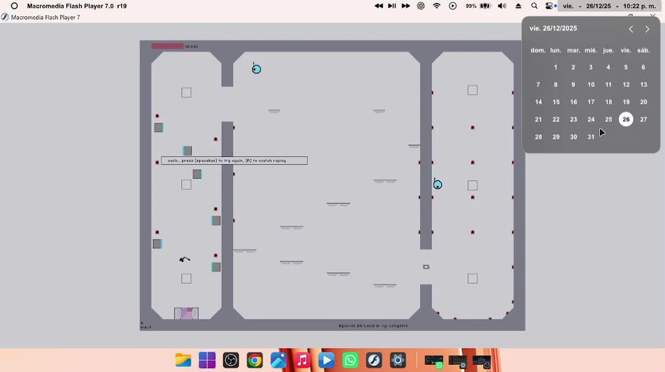Select December 14 in the calendar

point(538,102)
